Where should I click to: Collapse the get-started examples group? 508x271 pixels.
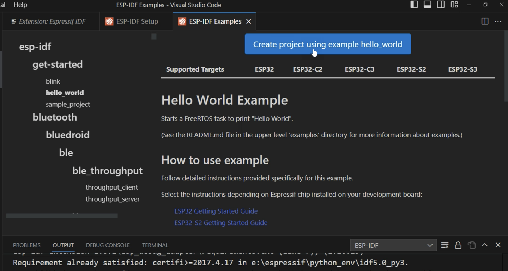tap(57, 64)
